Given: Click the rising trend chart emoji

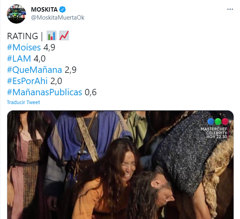Looking at the screenshot, I should pos(64,36).
